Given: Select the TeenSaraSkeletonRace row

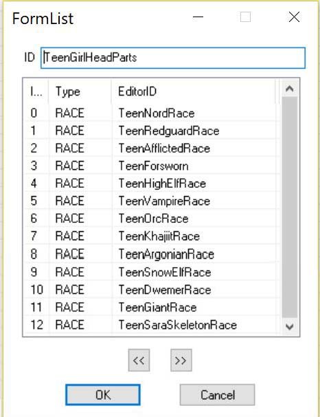Looking at the screenshot, I should (x=152, y=325).
